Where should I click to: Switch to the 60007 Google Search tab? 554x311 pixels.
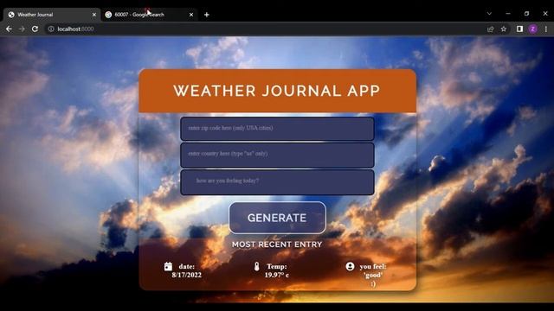click(149, 15)
